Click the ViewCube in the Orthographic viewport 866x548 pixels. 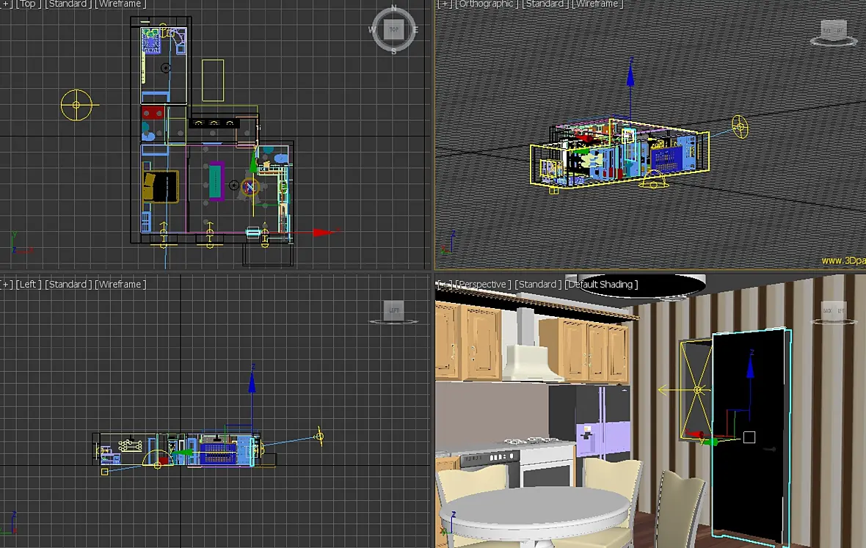pos(834,30)
